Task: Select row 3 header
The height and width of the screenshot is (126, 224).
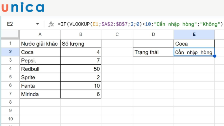Action: click(x=10, y=60)
